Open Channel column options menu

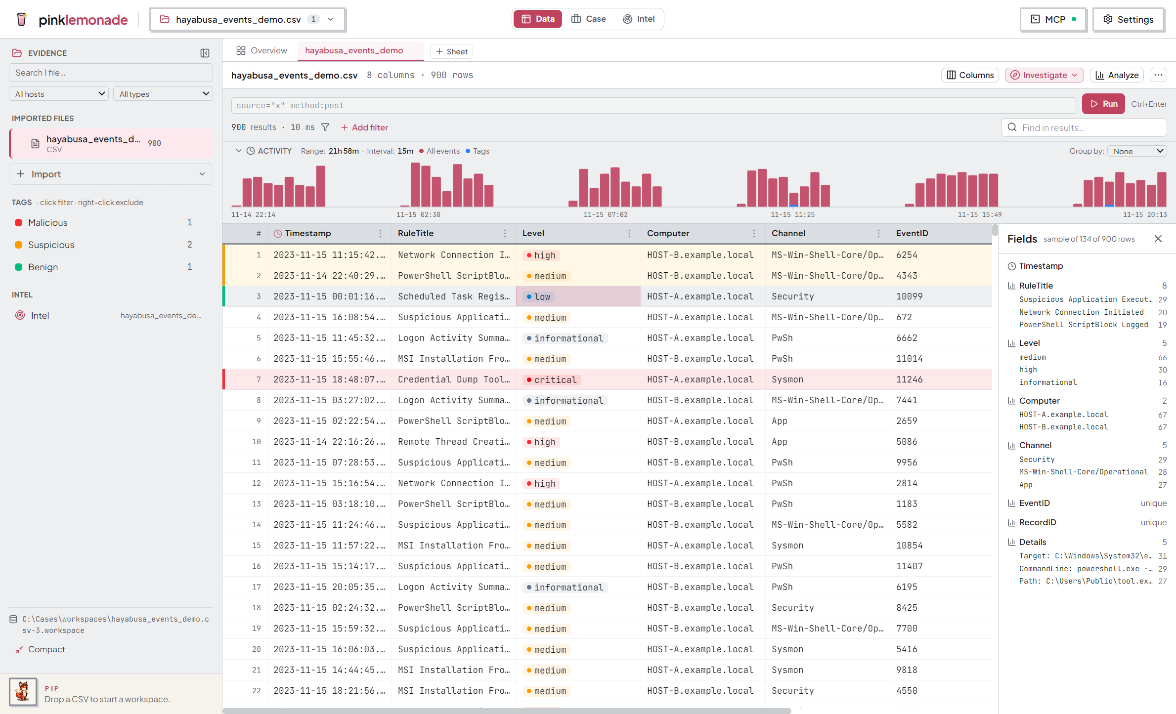(x=878, y=233)
